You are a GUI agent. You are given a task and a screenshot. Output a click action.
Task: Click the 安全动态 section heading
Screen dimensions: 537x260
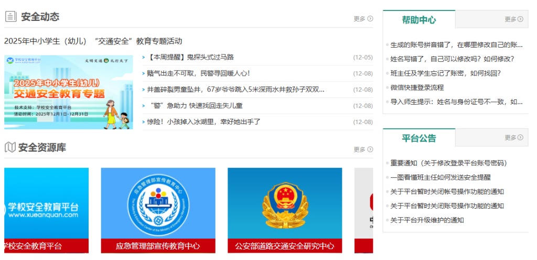[x=40, y=17]
